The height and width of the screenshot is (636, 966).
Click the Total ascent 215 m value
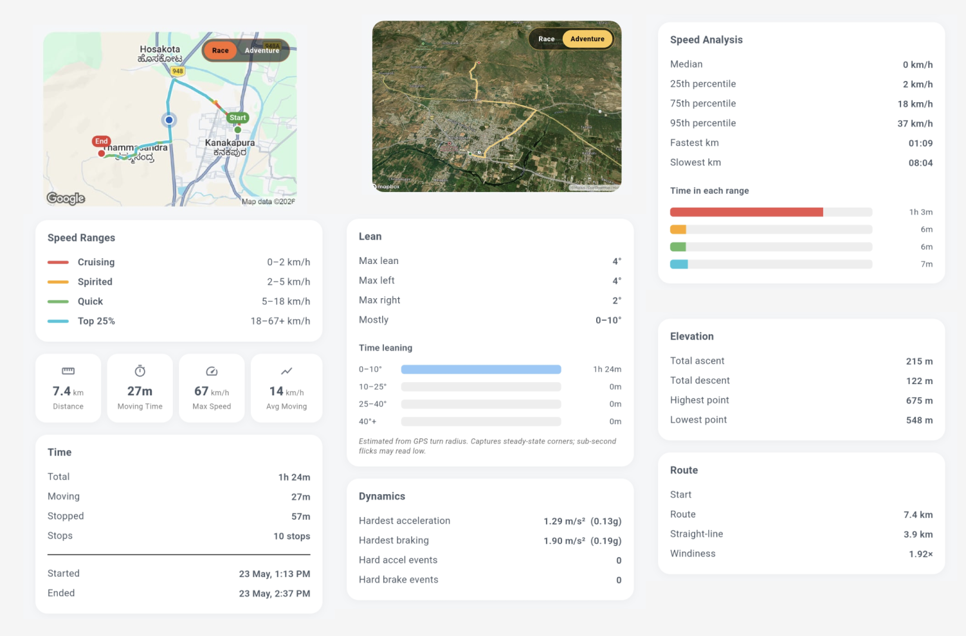tap(919, 362)
